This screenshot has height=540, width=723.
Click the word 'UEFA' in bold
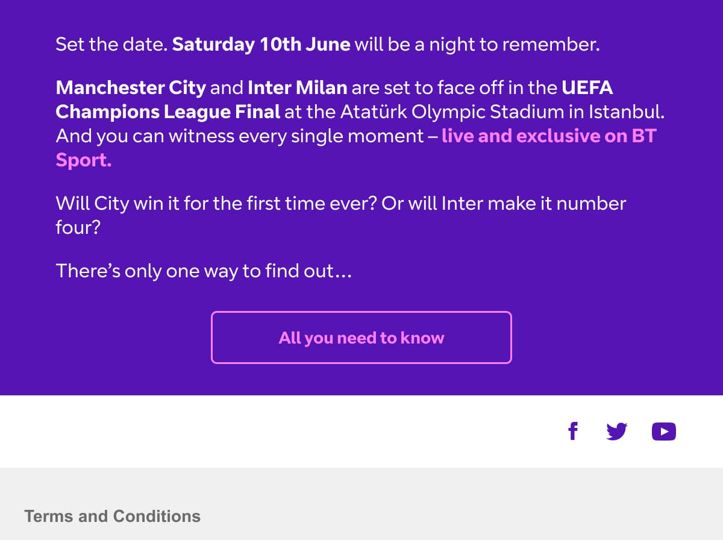tap(587, 88)
